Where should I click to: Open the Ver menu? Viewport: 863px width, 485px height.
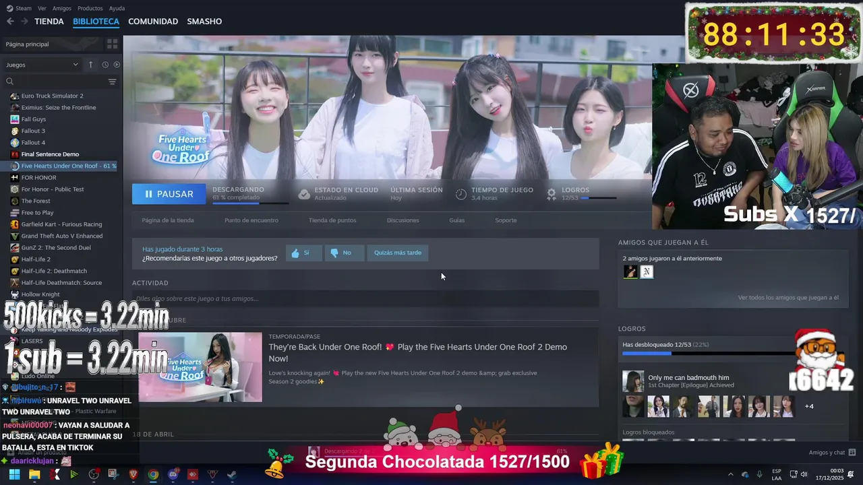[42, 8]
